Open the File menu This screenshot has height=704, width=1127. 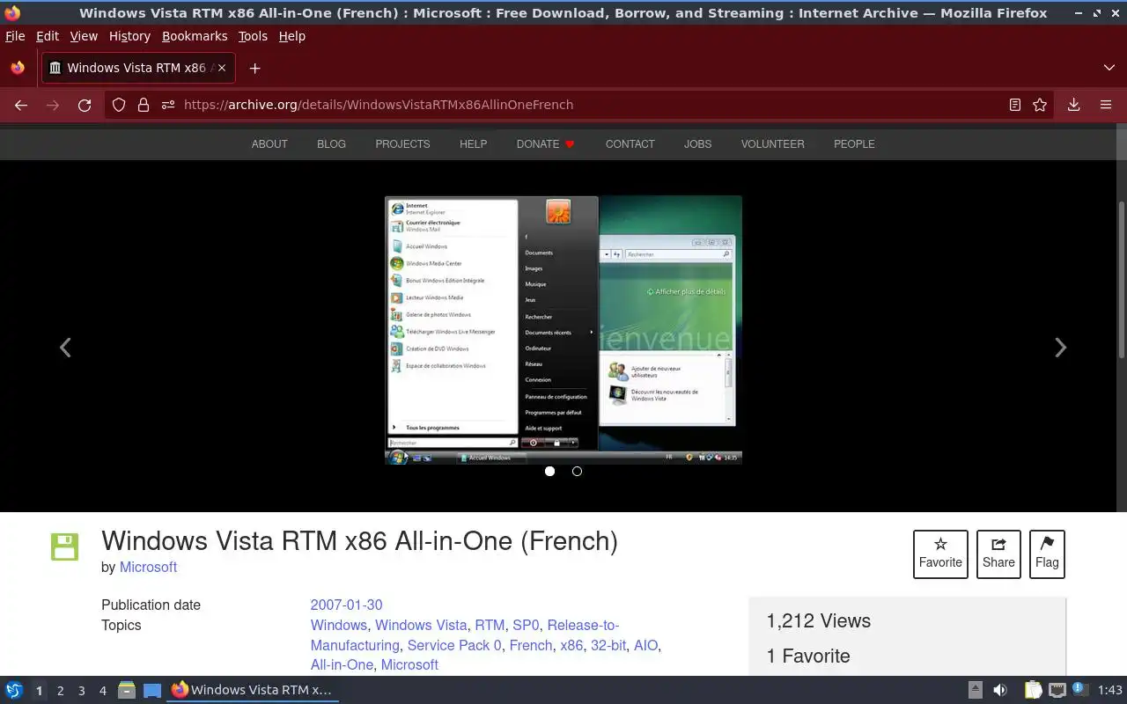click(15, 36)
